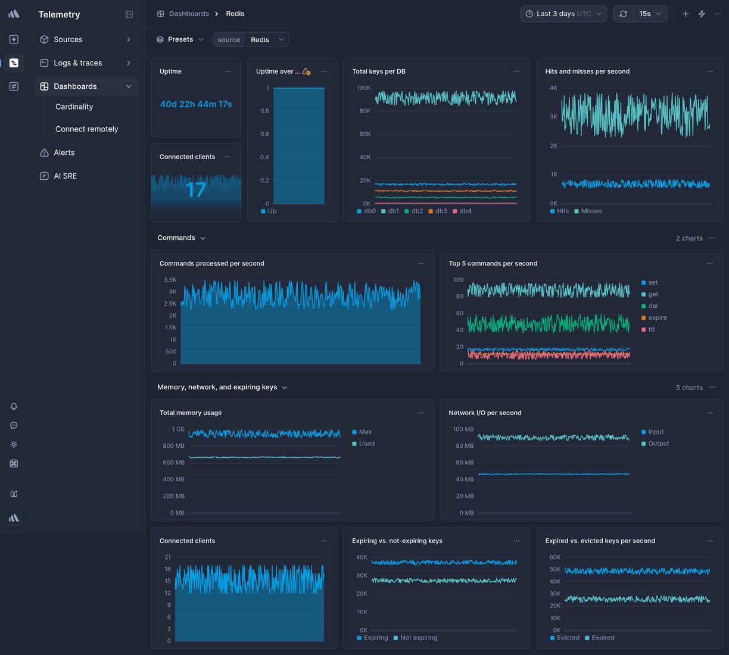
Task: Click the invite user icon near sidebar bottom
Action: click(14, 494)
